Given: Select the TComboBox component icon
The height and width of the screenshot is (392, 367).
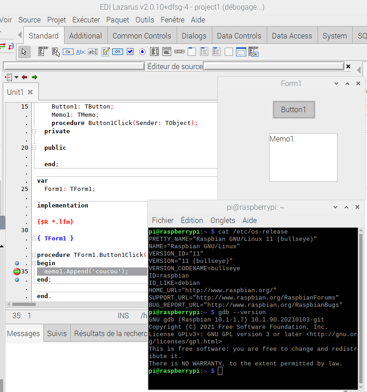Looking at the screenshot, I should [167, 52].
